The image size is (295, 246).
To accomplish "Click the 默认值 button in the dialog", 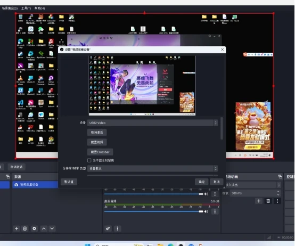I will 69,182.
